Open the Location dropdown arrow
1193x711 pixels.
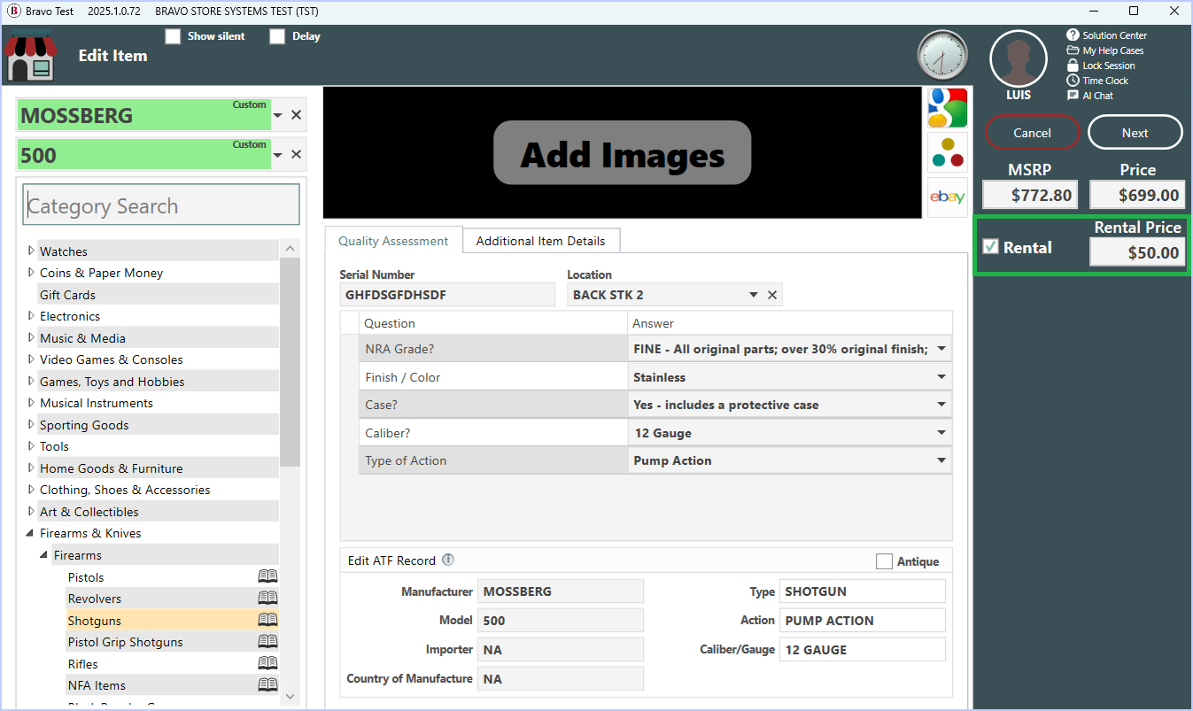754,295
